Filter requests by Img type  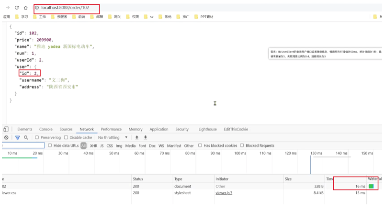(119, 146)
